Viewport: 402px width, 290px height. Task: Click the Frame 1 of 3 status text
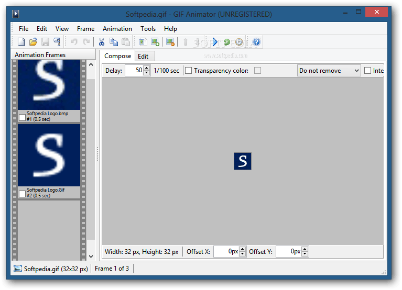[x=112, y=269]
